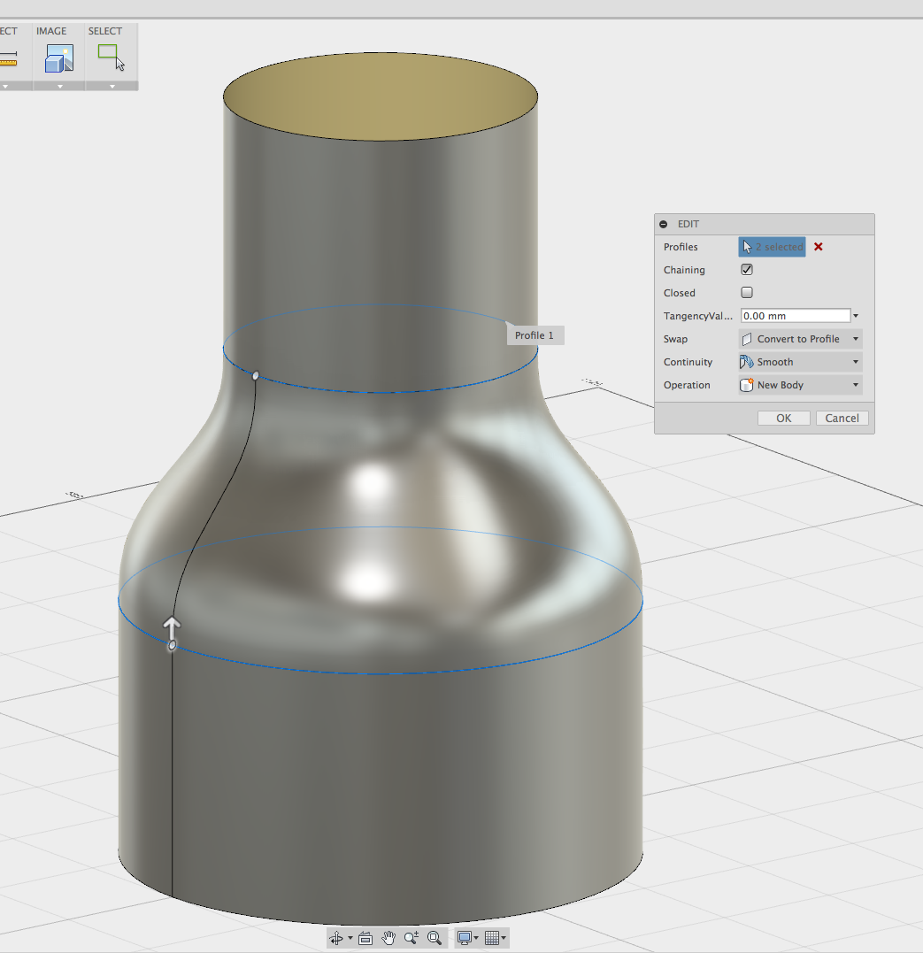923x953 pixels.
Task: Clear selected profiles with the red X
Action: (x=818, y=247)
